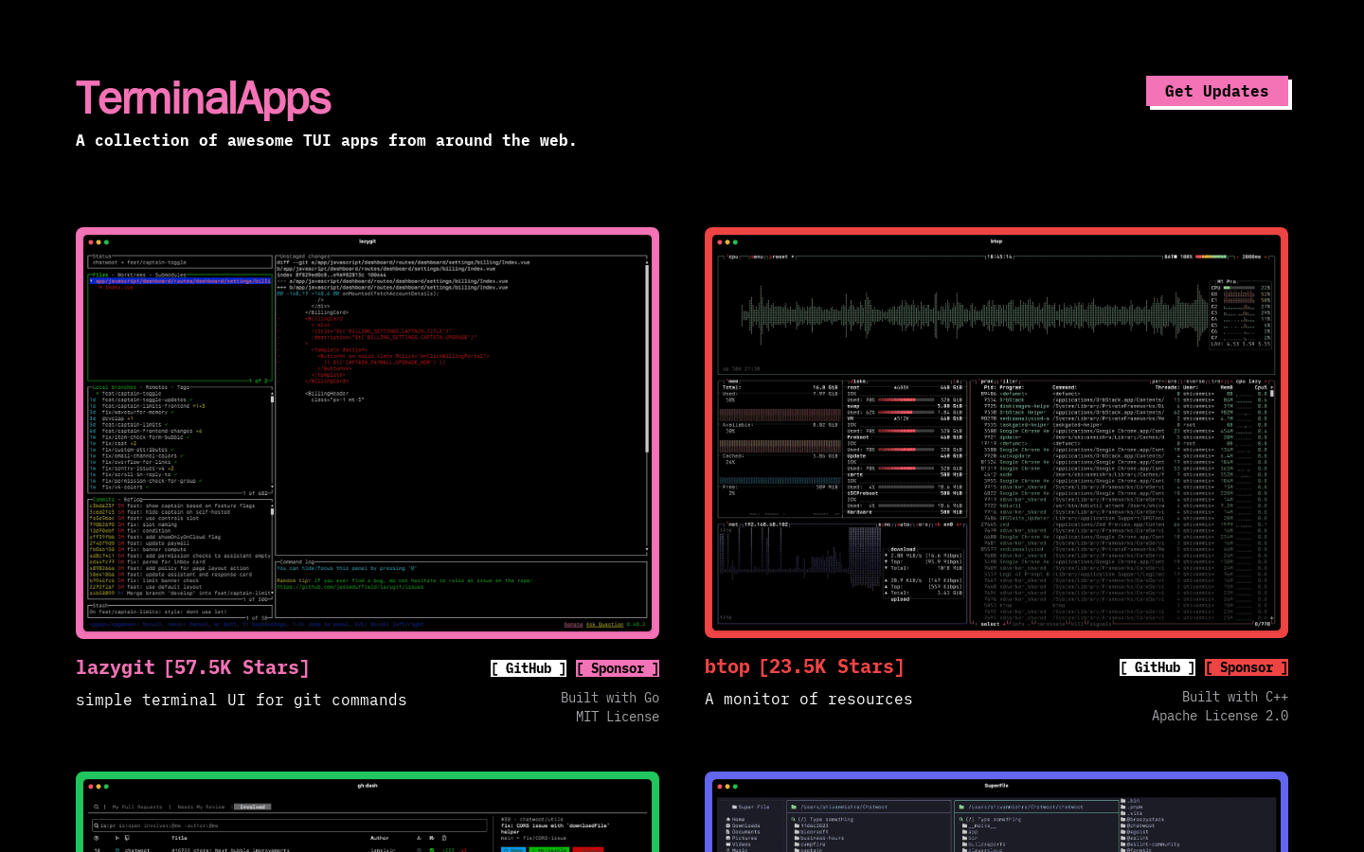Switch to the 'My Pull Requests' tab in gh dash
Image resolution: width=1364 pixels, height=852 pixels.
[137, 808]
